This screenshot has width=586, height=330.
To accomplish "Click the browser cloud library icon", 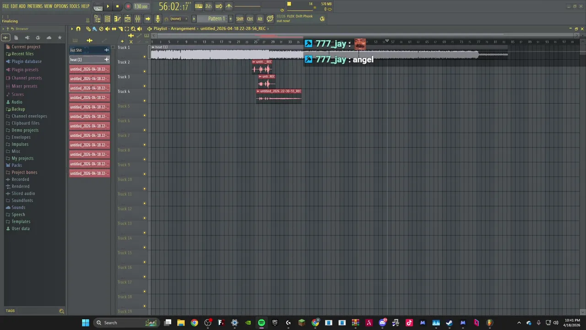I will point(49,38).
